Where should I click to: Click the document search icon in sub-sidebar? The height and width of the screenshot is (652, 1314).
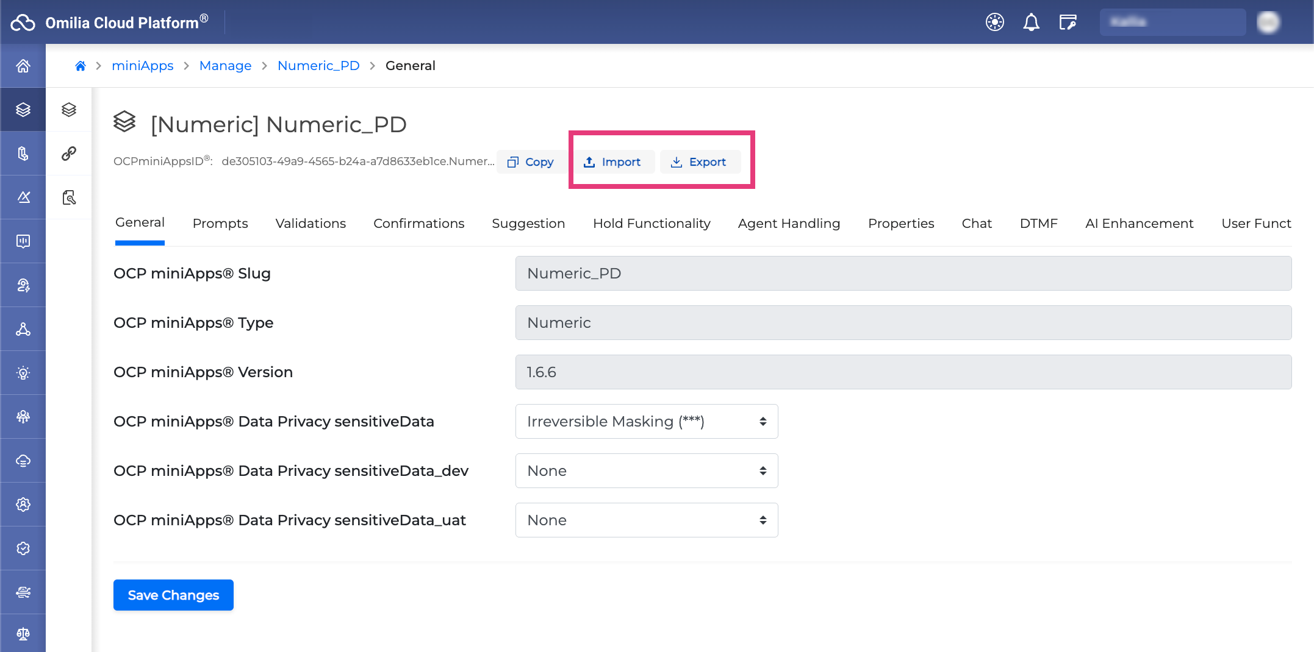(x=69, y=197)
